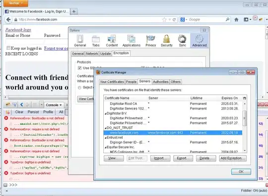Collapse the DO_NOT_TRUST certificate group

tap(105, 128)
